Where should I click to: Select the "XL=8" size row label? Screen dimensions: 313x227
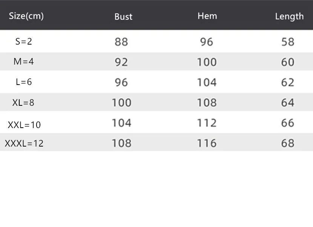(23, 102)
